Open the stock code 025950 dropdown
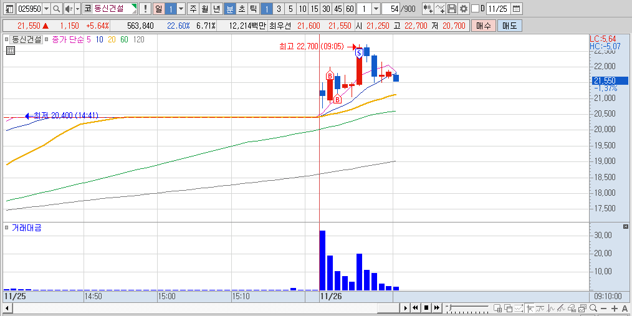This screenshot has height=316, width=632. [x=46, y=9]
